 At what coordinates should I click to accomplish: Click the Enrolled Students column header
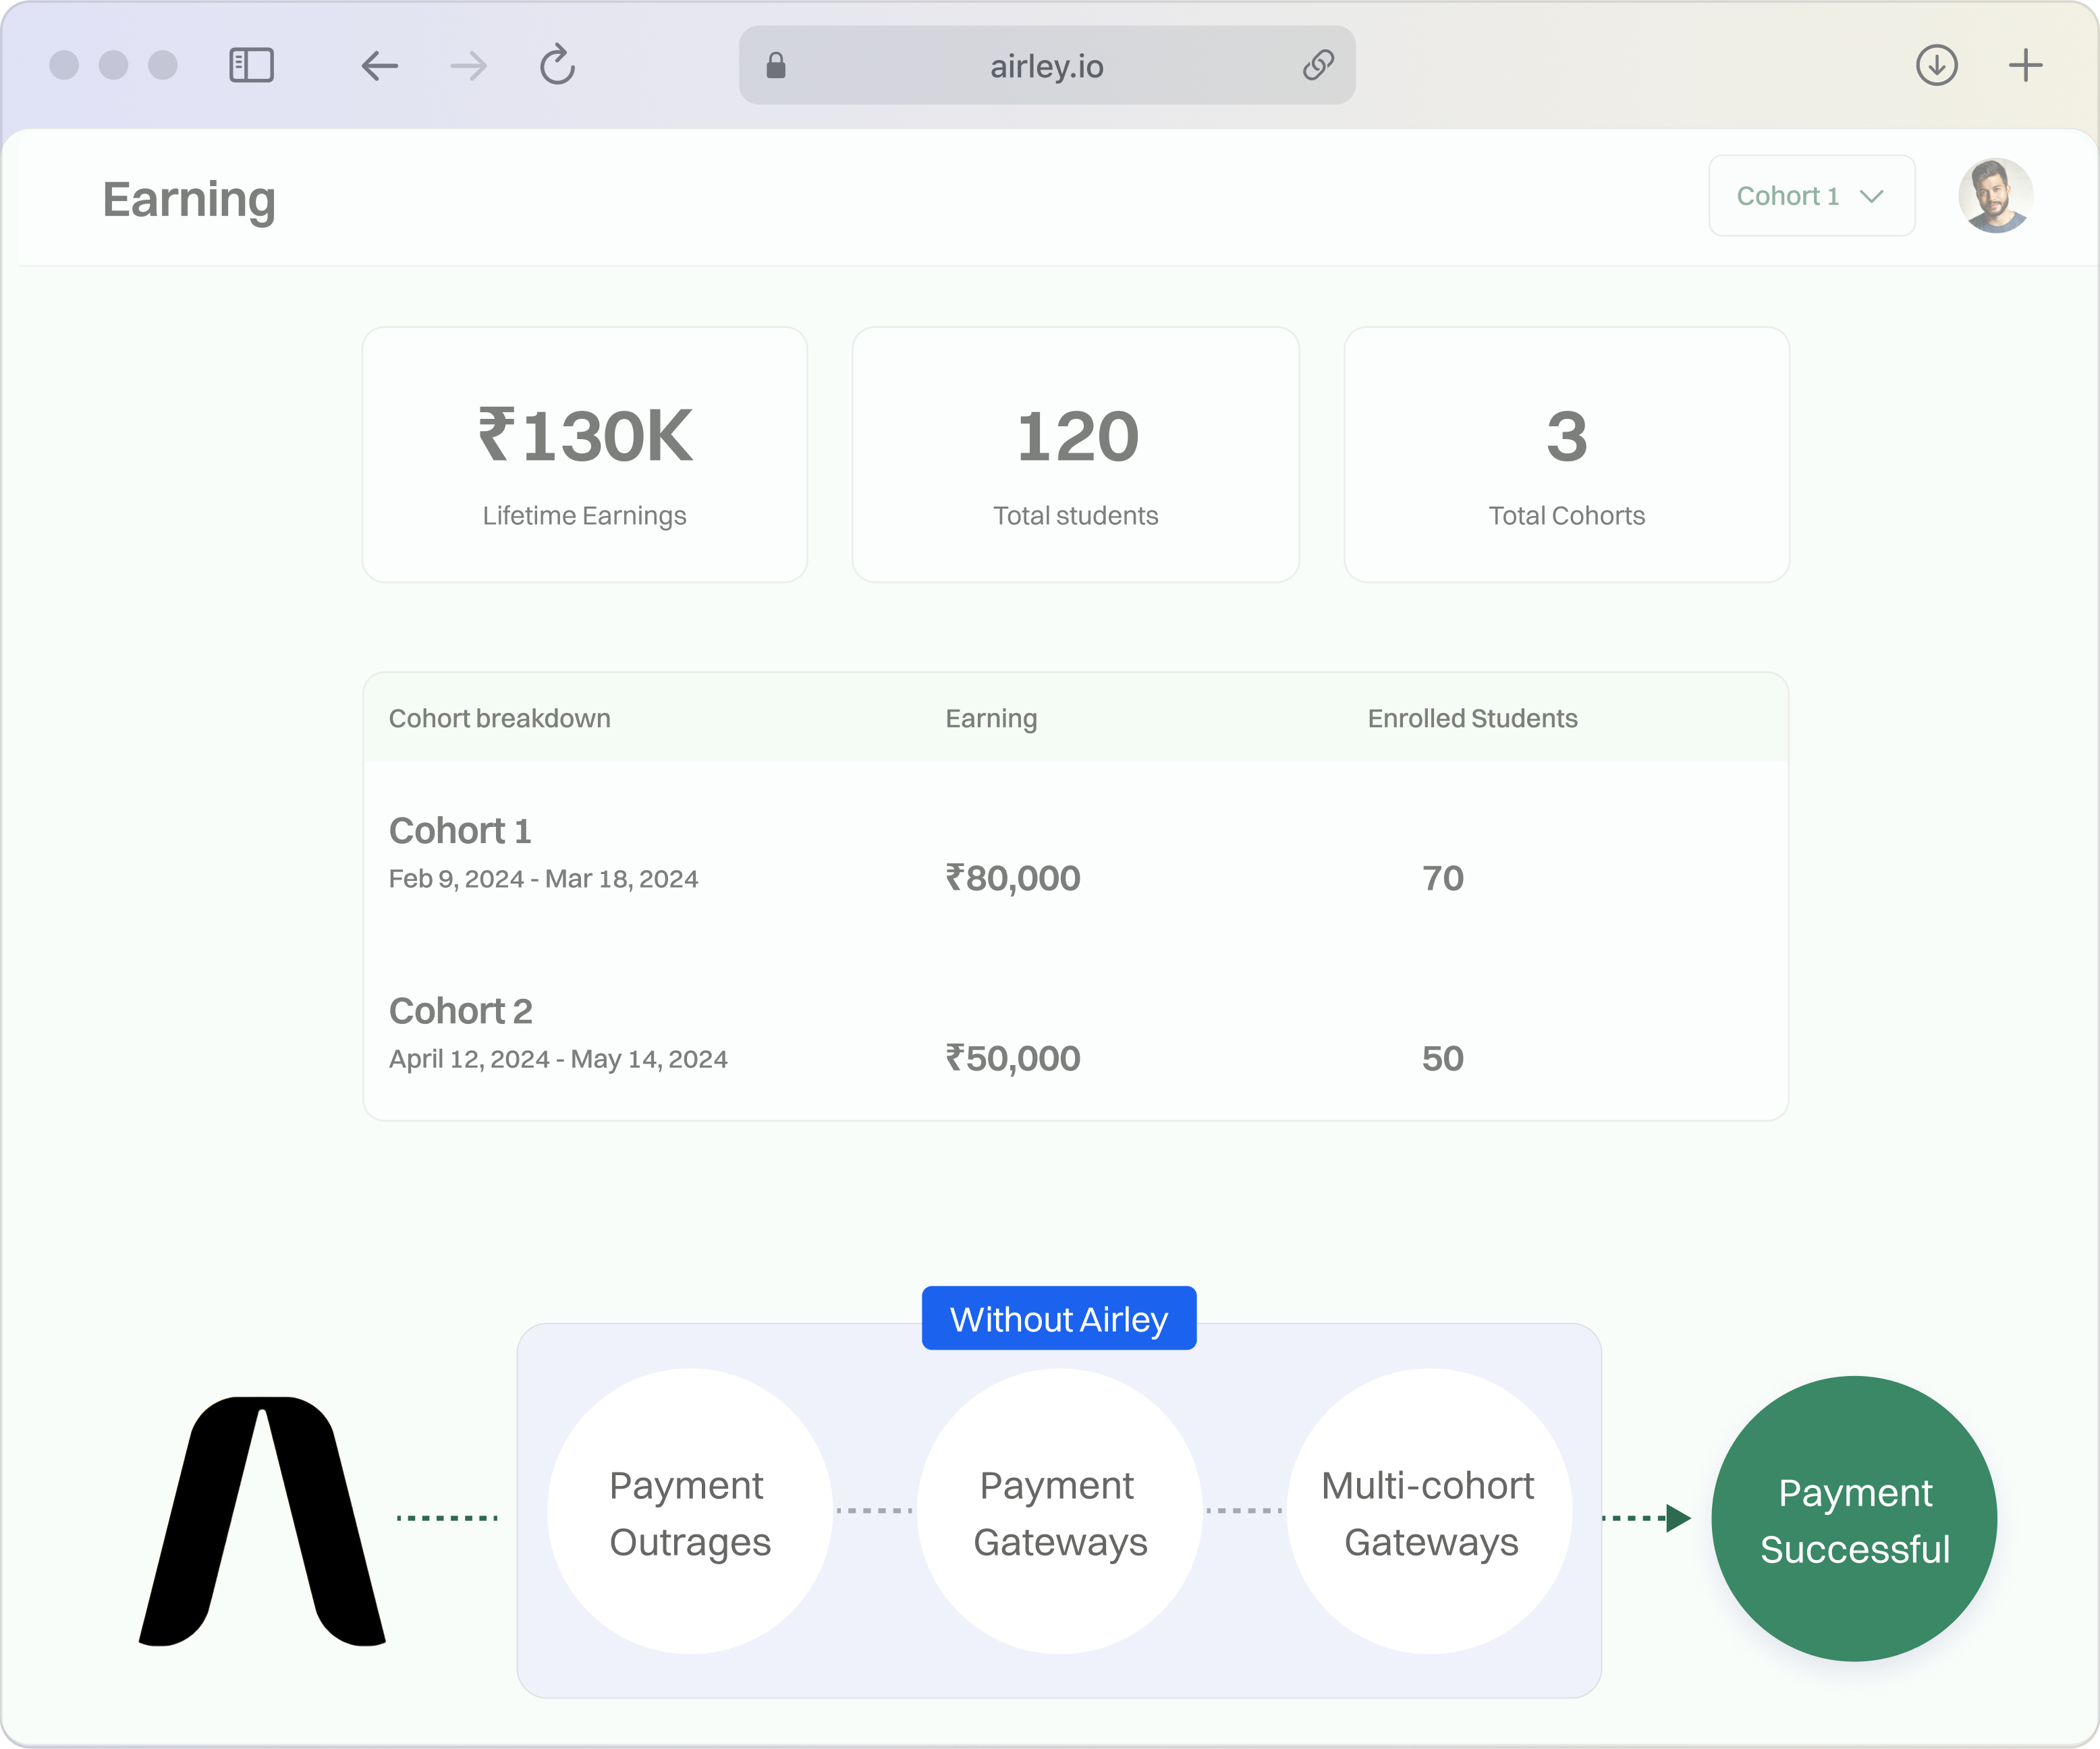1473,718
